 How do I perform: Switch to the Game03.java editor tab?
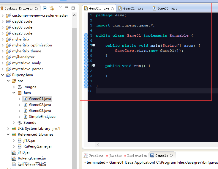[167, 9]
